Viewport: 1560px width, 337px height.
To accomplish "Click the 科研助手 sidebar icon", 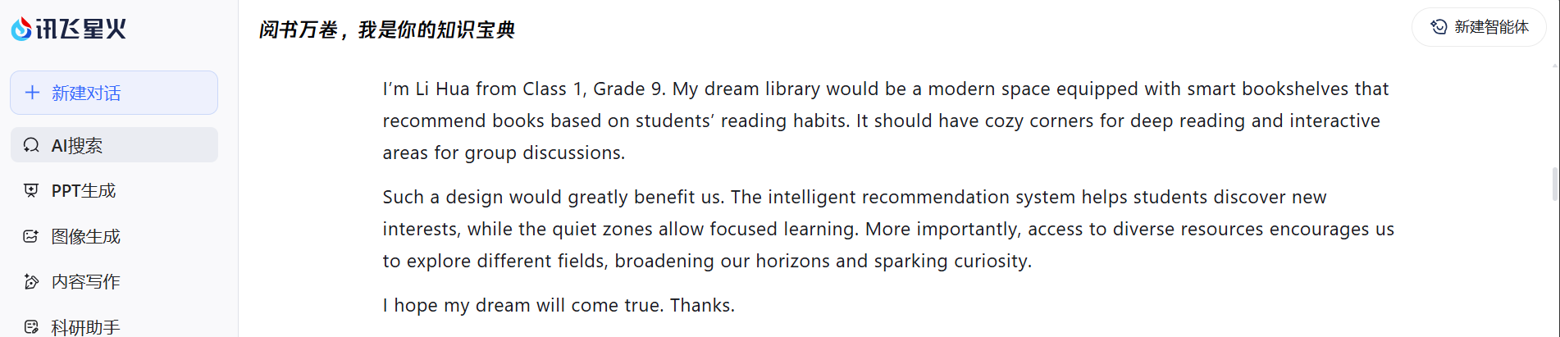I will click(x=31, y=326).
